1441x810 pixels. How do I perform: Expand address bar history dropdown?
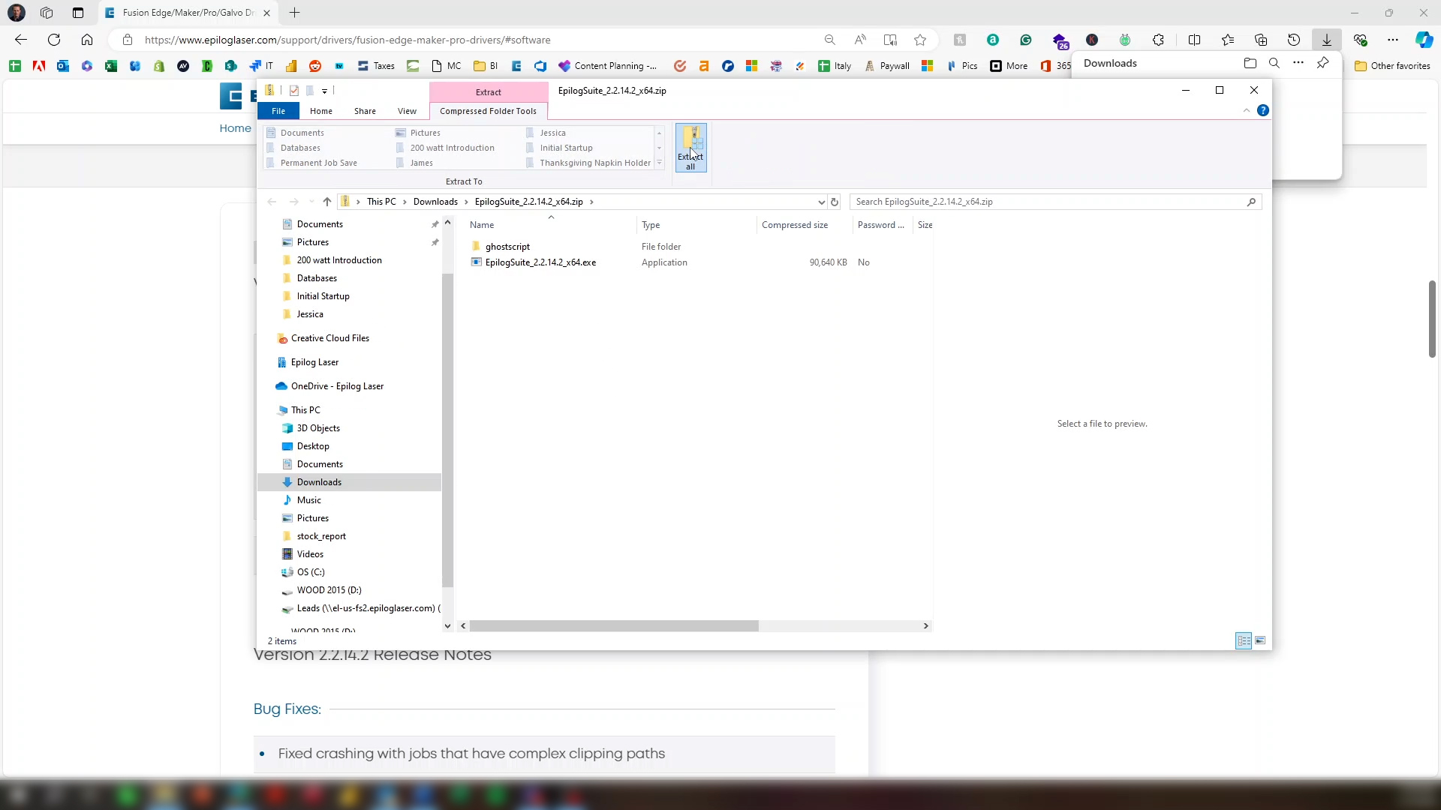(x=821, y=202)
